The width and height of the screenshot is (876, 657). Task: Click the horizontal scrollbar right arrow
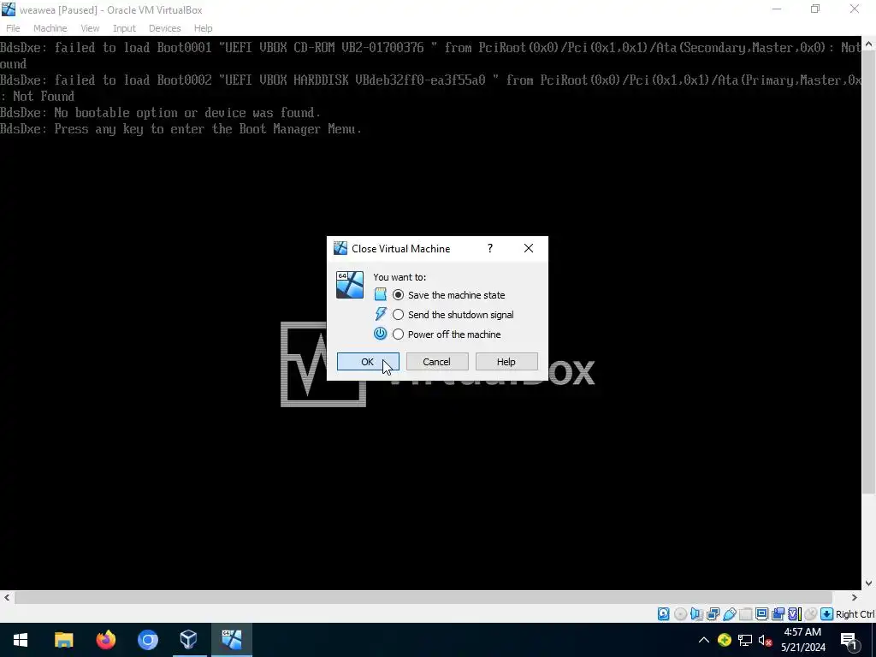pos(855,598)
